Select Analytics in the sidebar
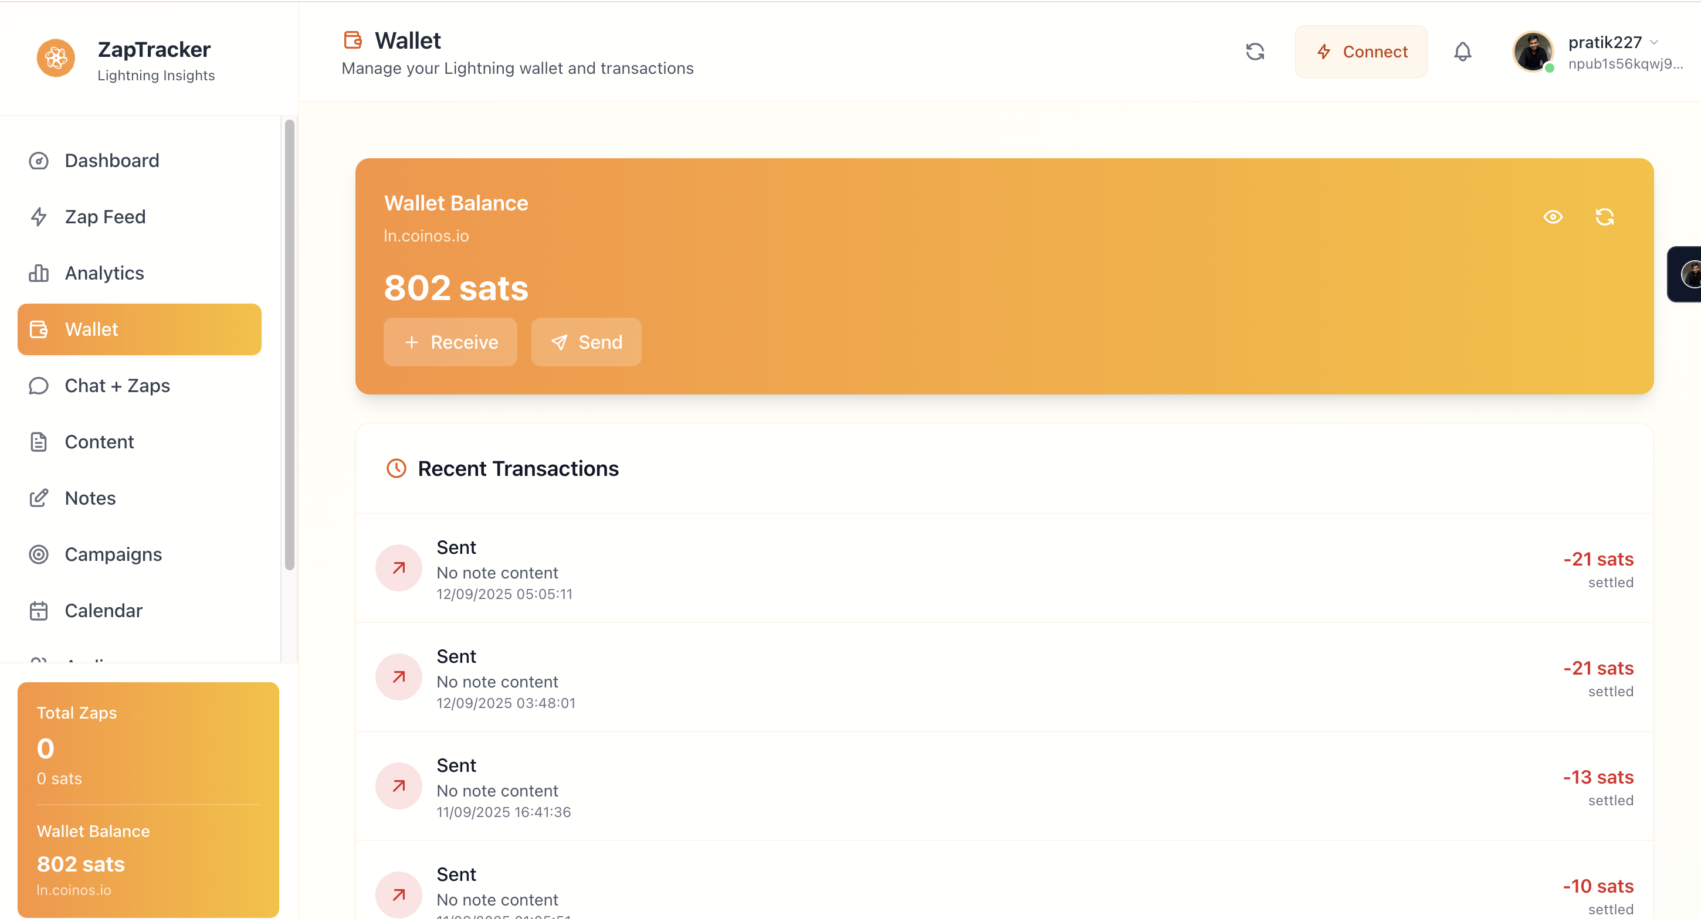This screenshot has height=919, width=1701. pos(140,273)
